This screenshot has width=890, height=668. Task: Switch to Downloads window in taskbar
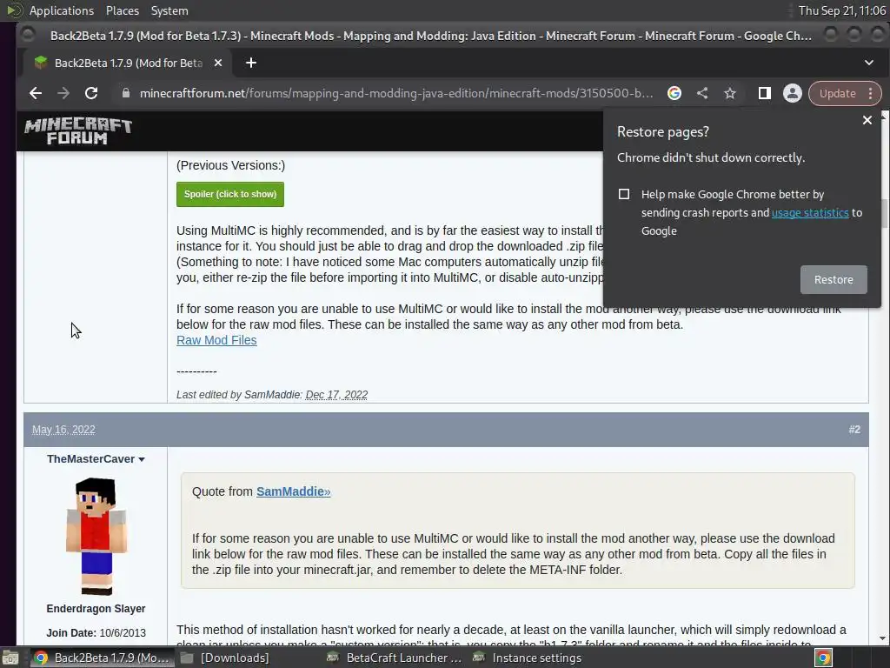(225, 658)
